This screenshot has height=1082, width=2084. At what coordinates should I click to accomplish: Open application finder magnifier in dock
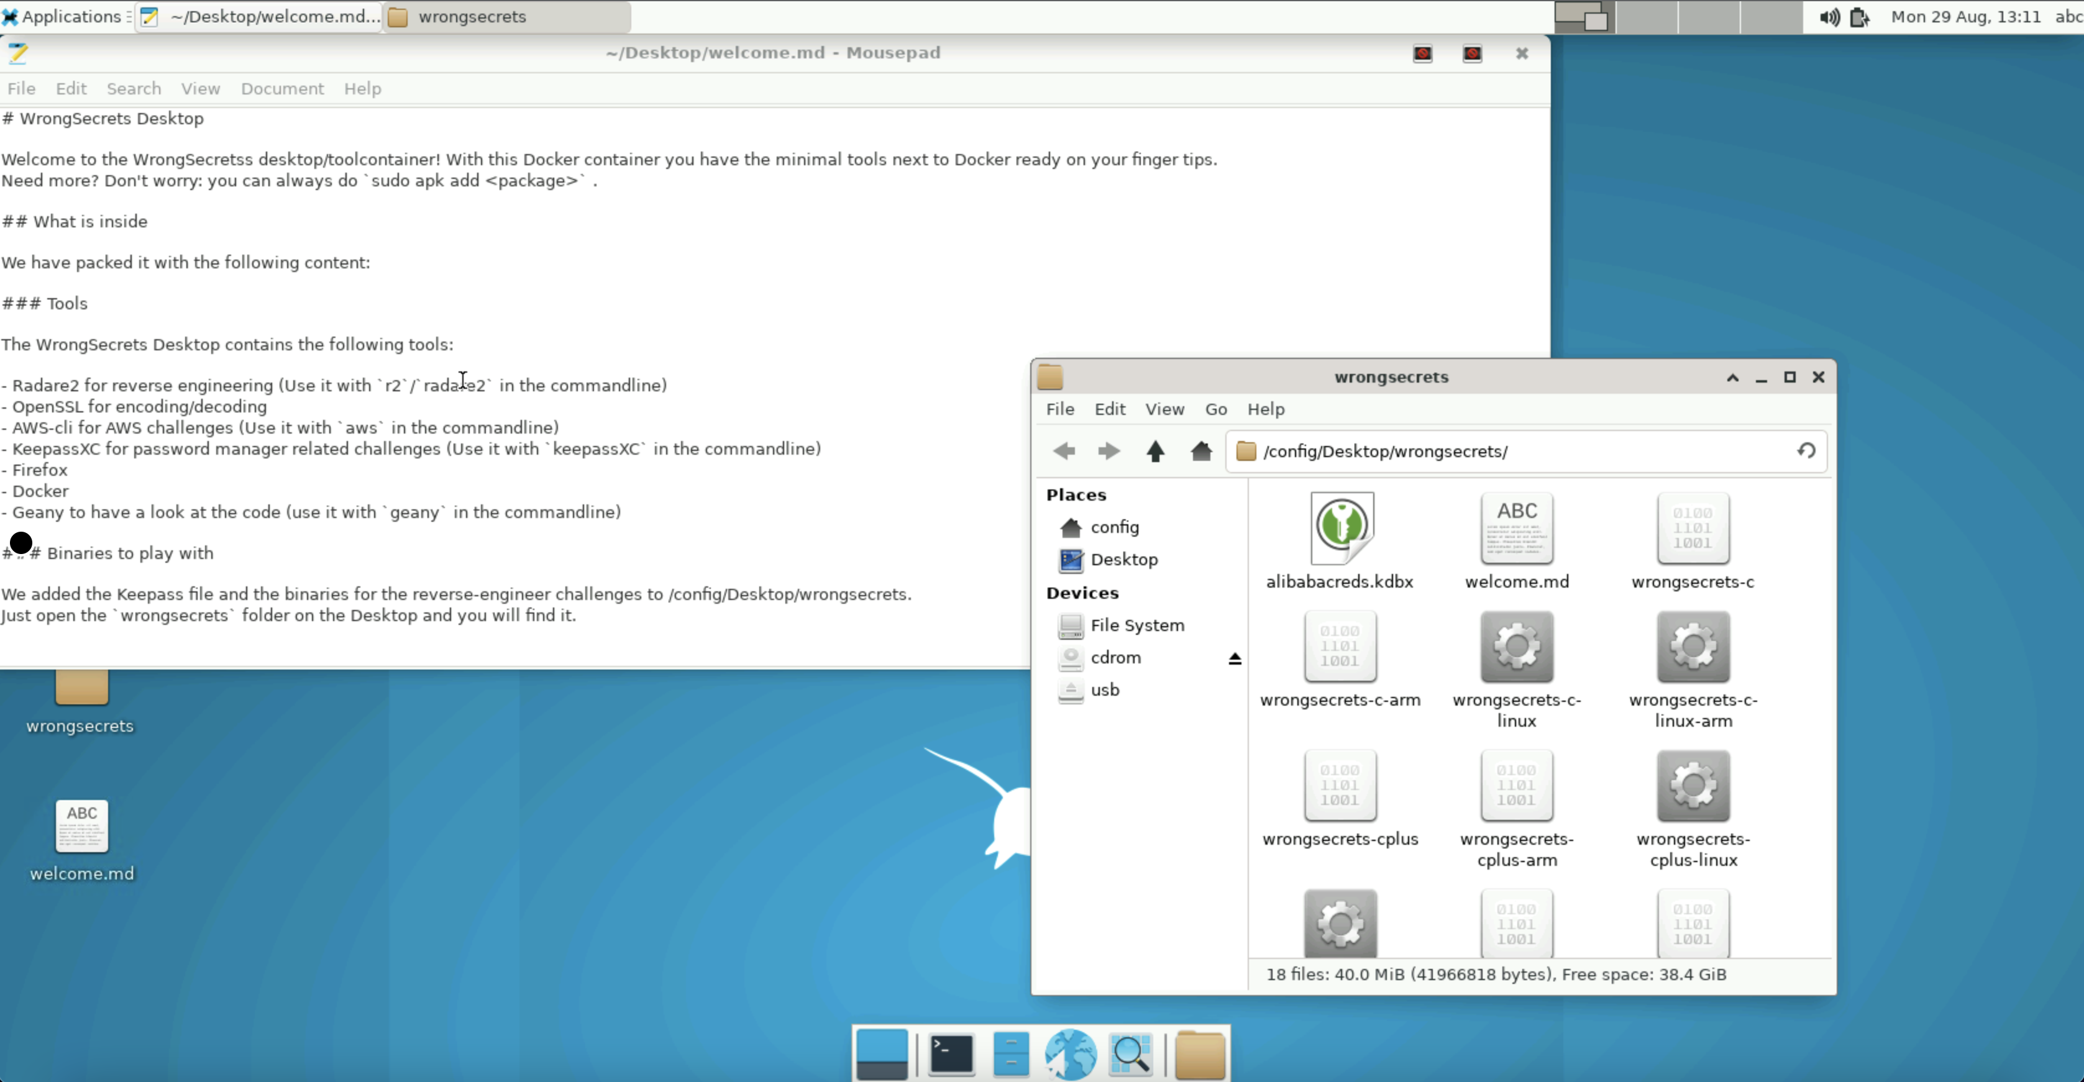tap(1130, 1053)
